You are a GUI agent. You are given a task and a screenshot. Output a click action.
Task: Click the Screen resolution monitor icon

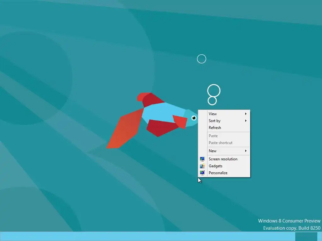(x=202, y=159)
